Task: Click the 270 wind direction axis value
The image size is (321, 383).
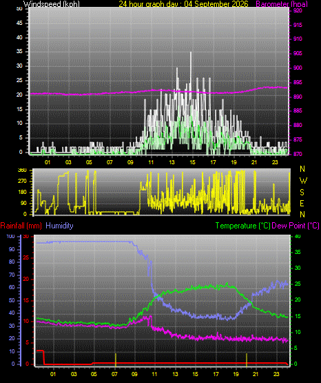Action: click(22, 181)
